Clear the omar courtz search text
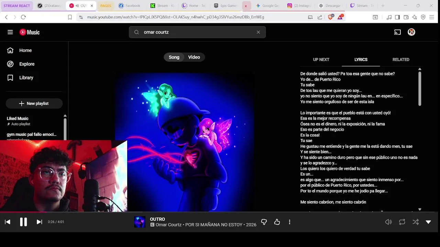Viewport: 440px width, 247px height. (258, 32)
